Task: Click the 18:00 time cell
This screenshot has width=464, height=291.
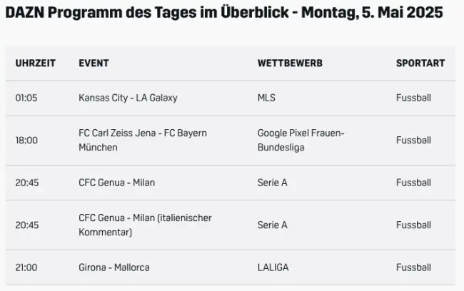Action: (x=26, y=141)
